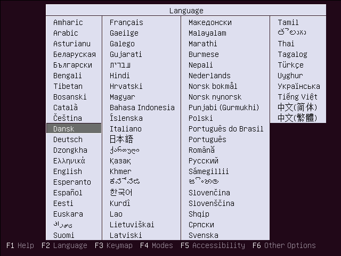Choose Svenska at the column bottom

[x=203, y=235]
